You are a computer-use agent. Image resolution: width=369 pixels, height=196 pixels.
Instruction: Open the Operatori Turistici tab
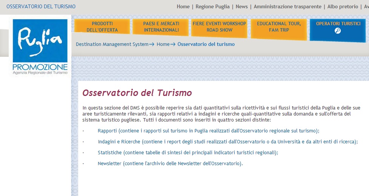tap(338, 24)
